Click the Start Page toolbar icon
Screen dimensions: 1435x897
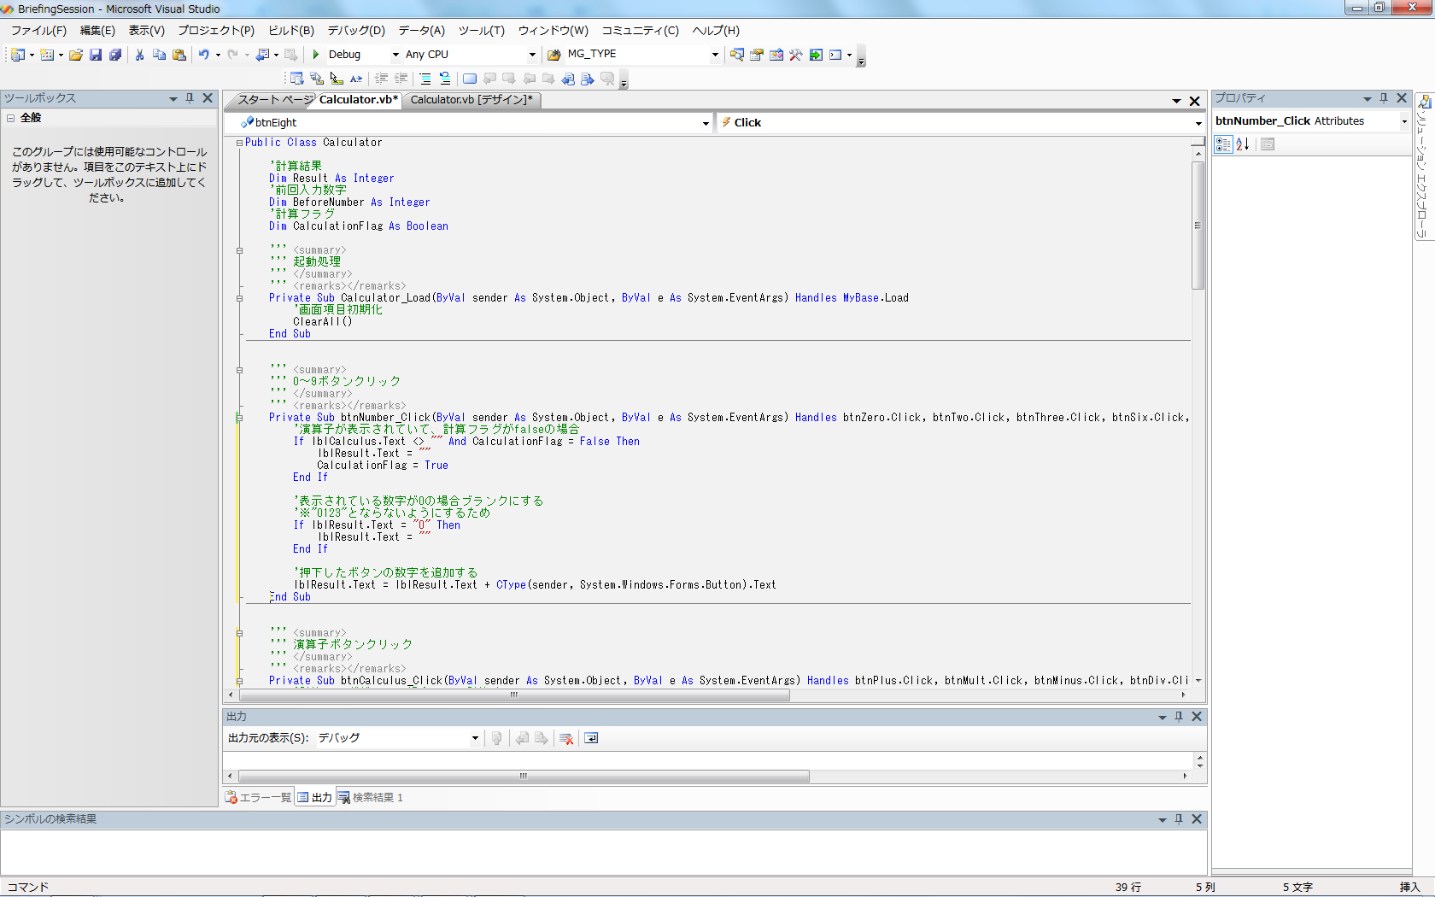pos(816,55)
